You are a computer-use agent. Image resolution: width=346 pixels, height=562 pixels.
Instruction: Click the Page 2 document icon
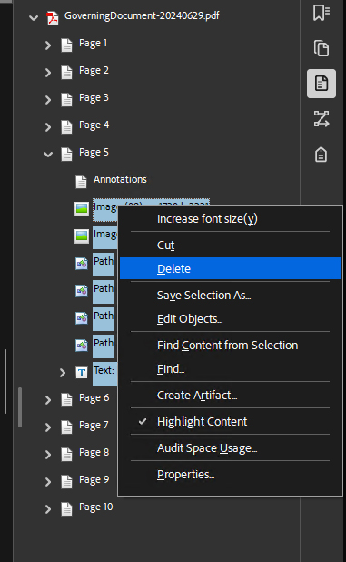[x=66, y=73]
